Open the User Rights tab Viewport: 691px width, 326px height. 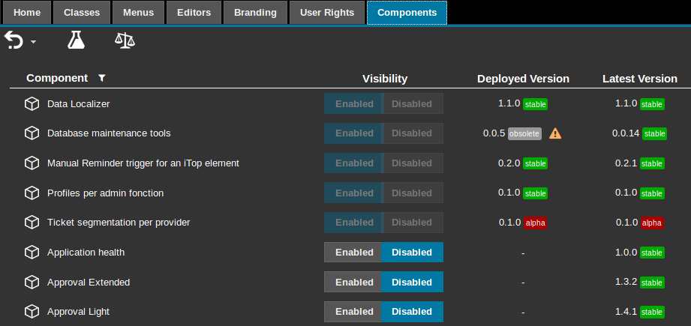pyautogui.click(x=326, y=13)
